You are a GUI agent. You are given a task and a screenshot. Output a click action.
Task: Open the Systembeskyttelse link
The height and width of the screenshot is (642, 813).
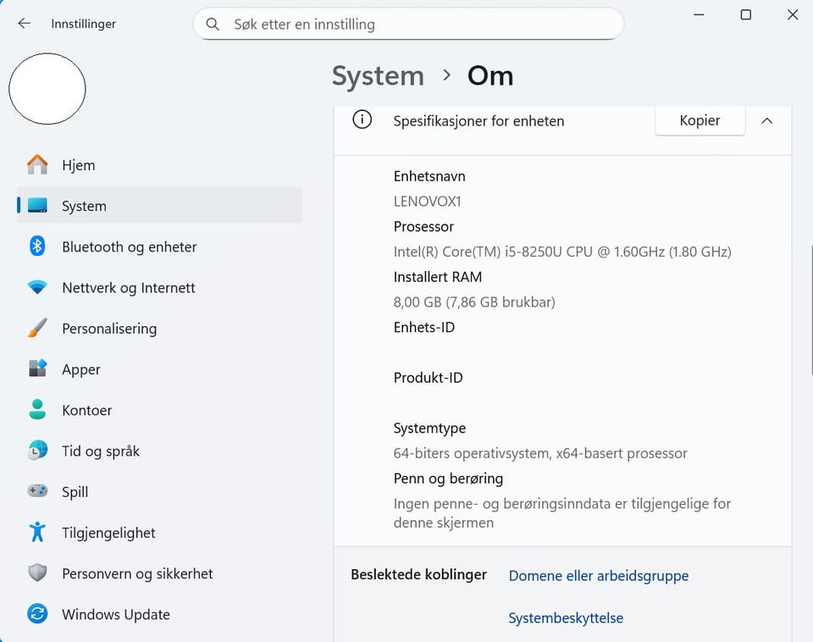point(566,618)
